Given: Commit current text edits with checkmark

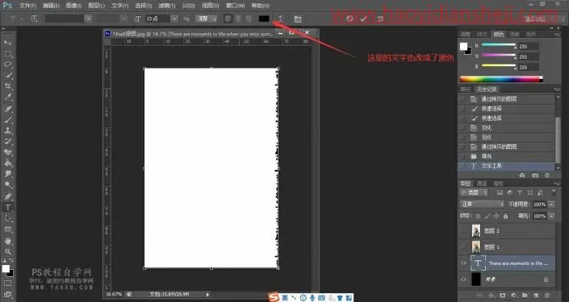Looking at the screenshot, I should coord(363,19).
